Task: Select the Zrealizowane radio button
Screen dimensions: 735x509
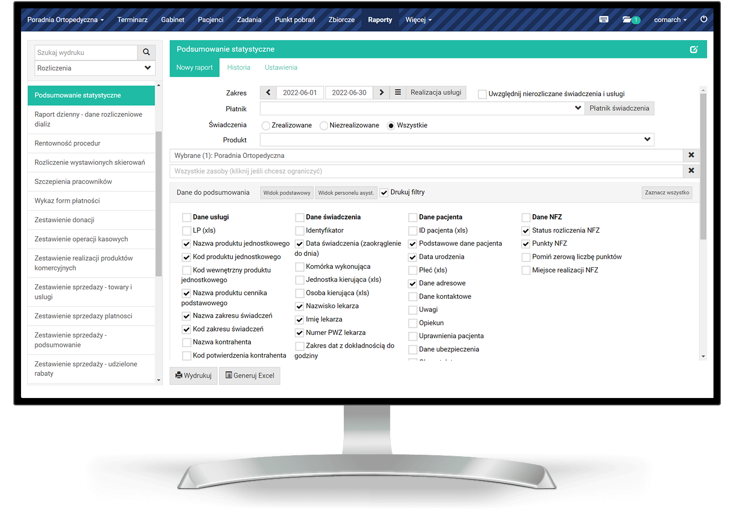Action: tap(266, 125)
